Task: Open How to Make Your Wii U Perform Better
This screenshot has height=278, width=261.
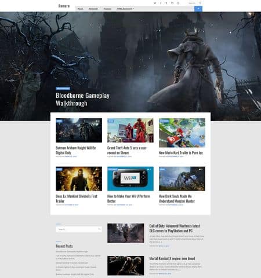Action: coord(129,199)
